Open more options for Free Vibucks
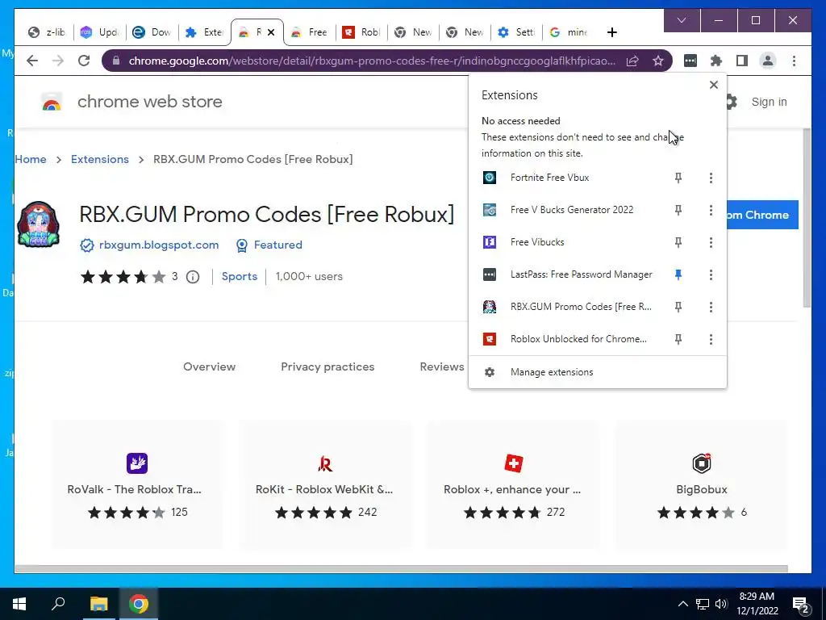This screenshot has height=620, width=826. tap(711, 242)
